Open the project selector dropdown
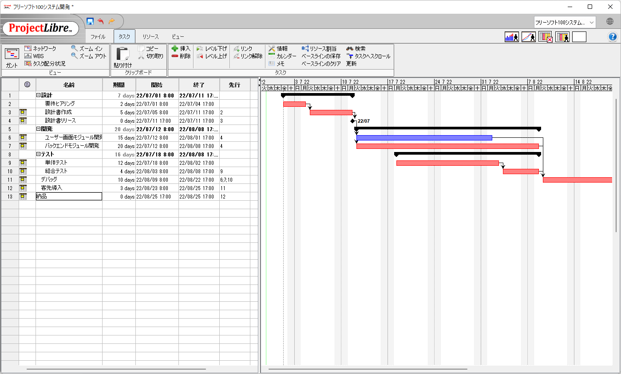 (x=565, y=22)
